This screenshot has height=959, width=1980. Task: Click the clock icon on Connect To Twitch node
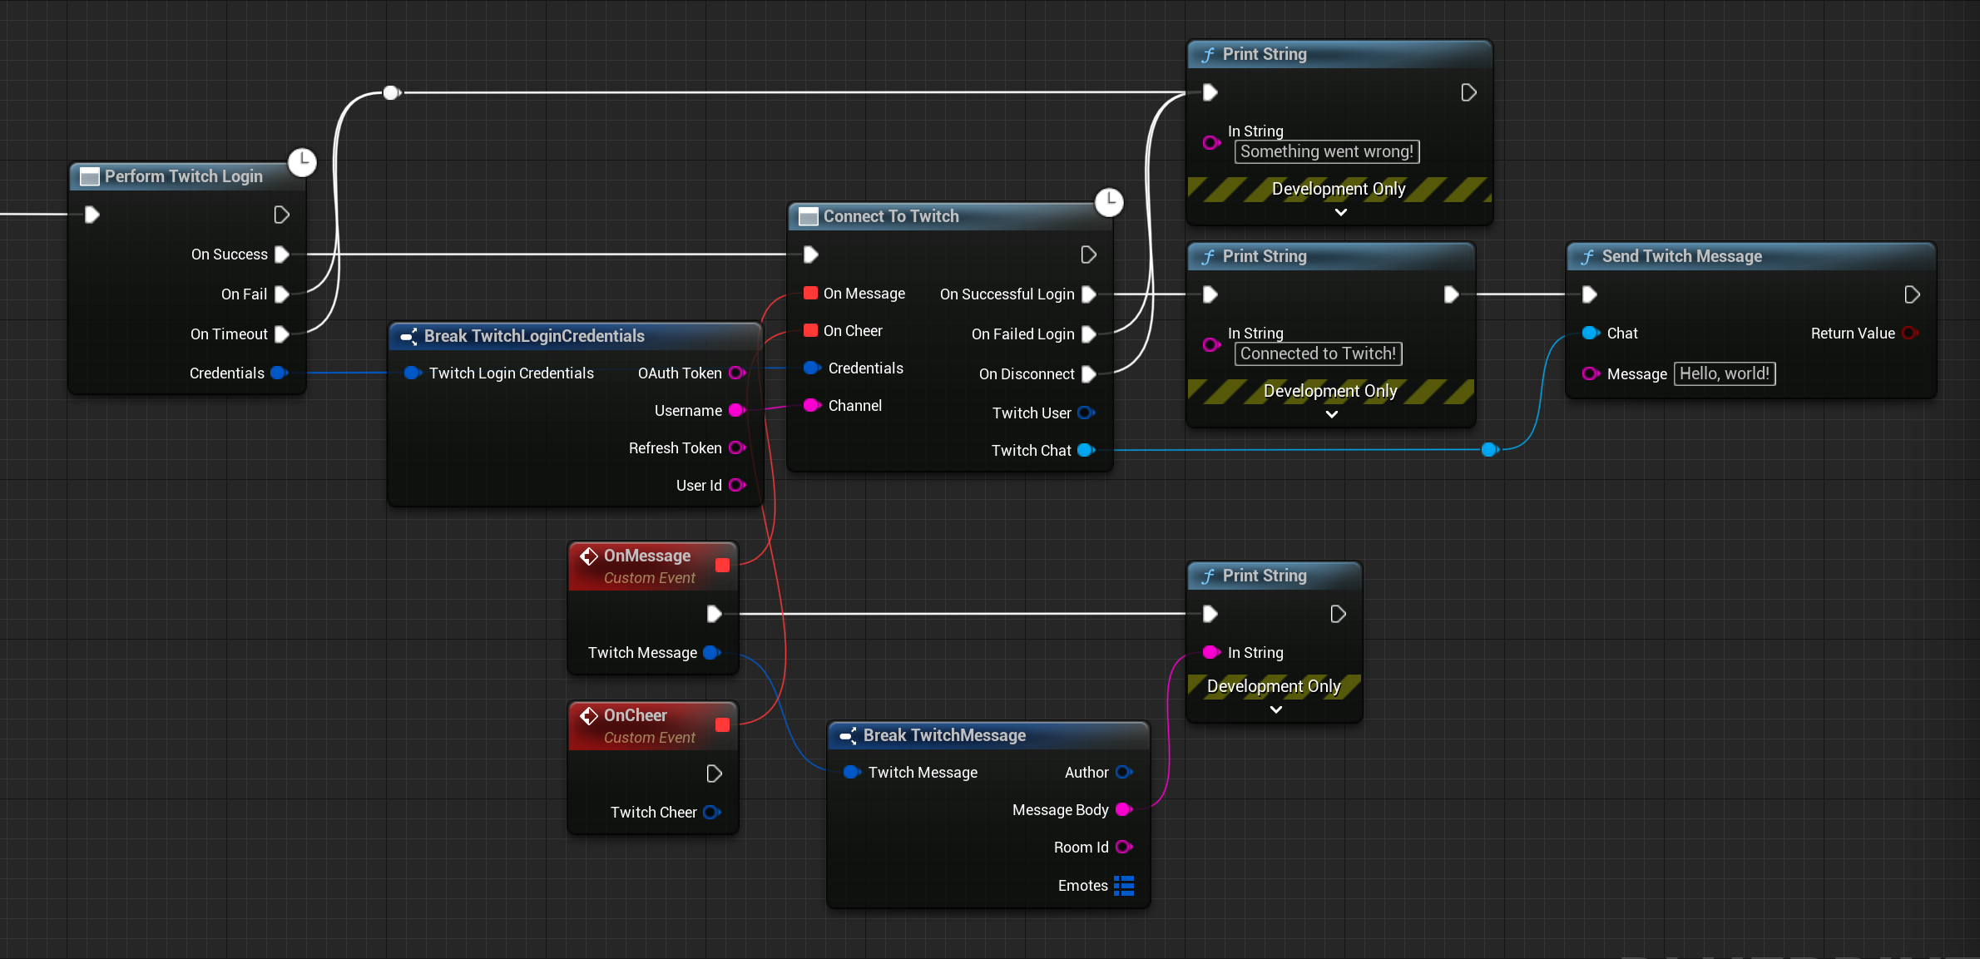point(1109,202)
